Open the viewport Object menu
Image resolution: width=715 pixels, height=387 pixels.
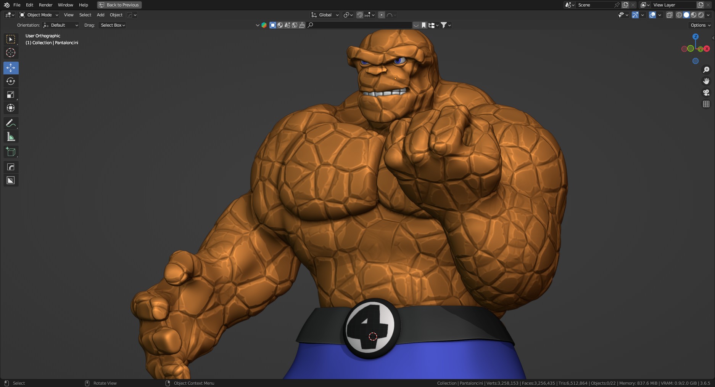[x=116, y=15]
